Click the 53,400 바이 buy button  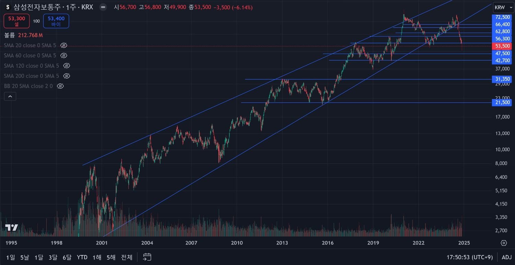point(56,21)
